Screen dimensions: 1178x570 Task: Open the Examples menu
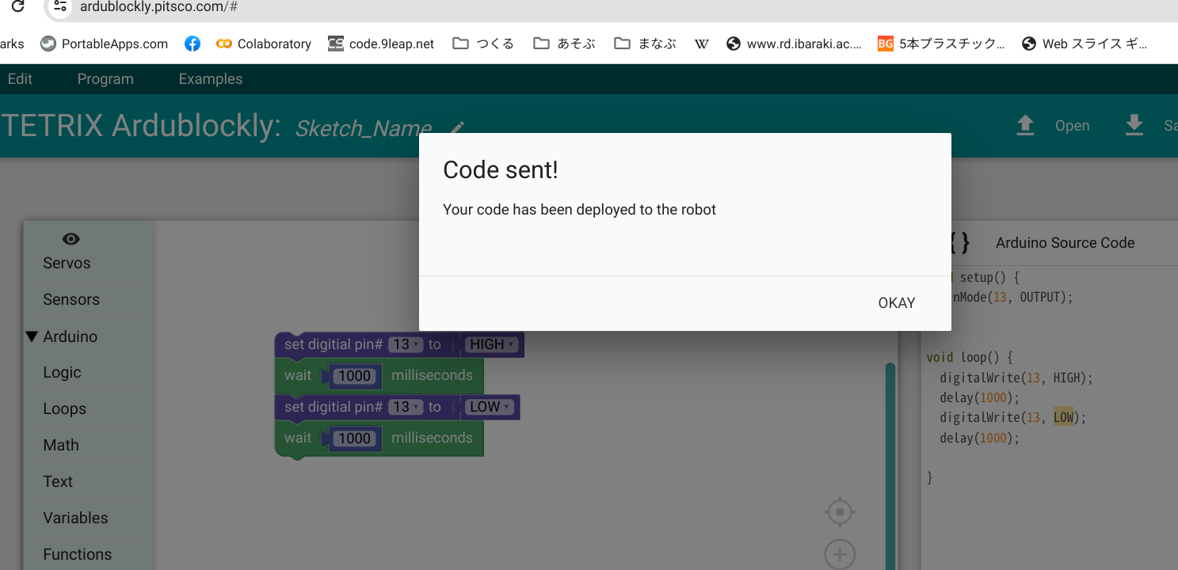point(211,78)
